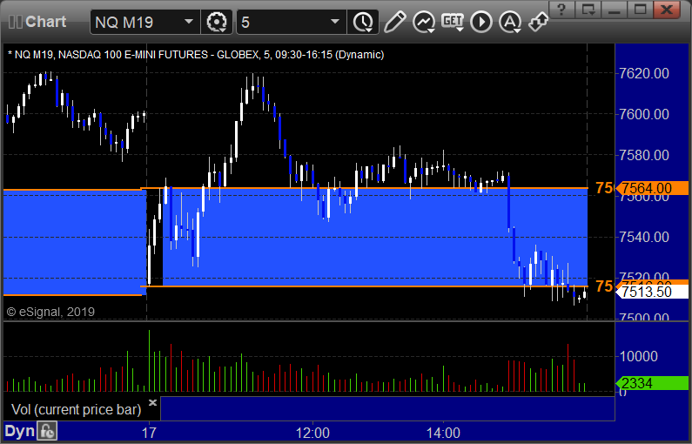The image size is (692, 444).
Task: Open the time template clock menu
Action: tap(363, 22)
